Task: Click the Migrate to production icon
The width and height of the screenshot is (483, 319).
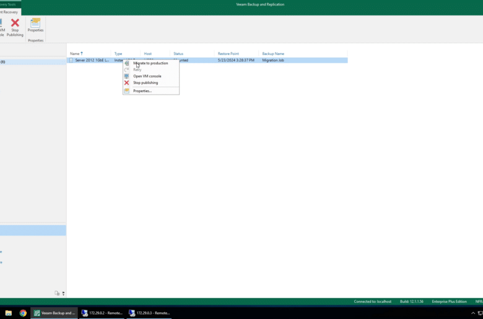Action: 126,63
